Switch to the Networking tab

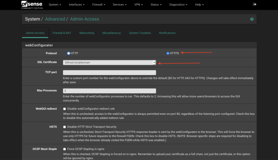87,33
